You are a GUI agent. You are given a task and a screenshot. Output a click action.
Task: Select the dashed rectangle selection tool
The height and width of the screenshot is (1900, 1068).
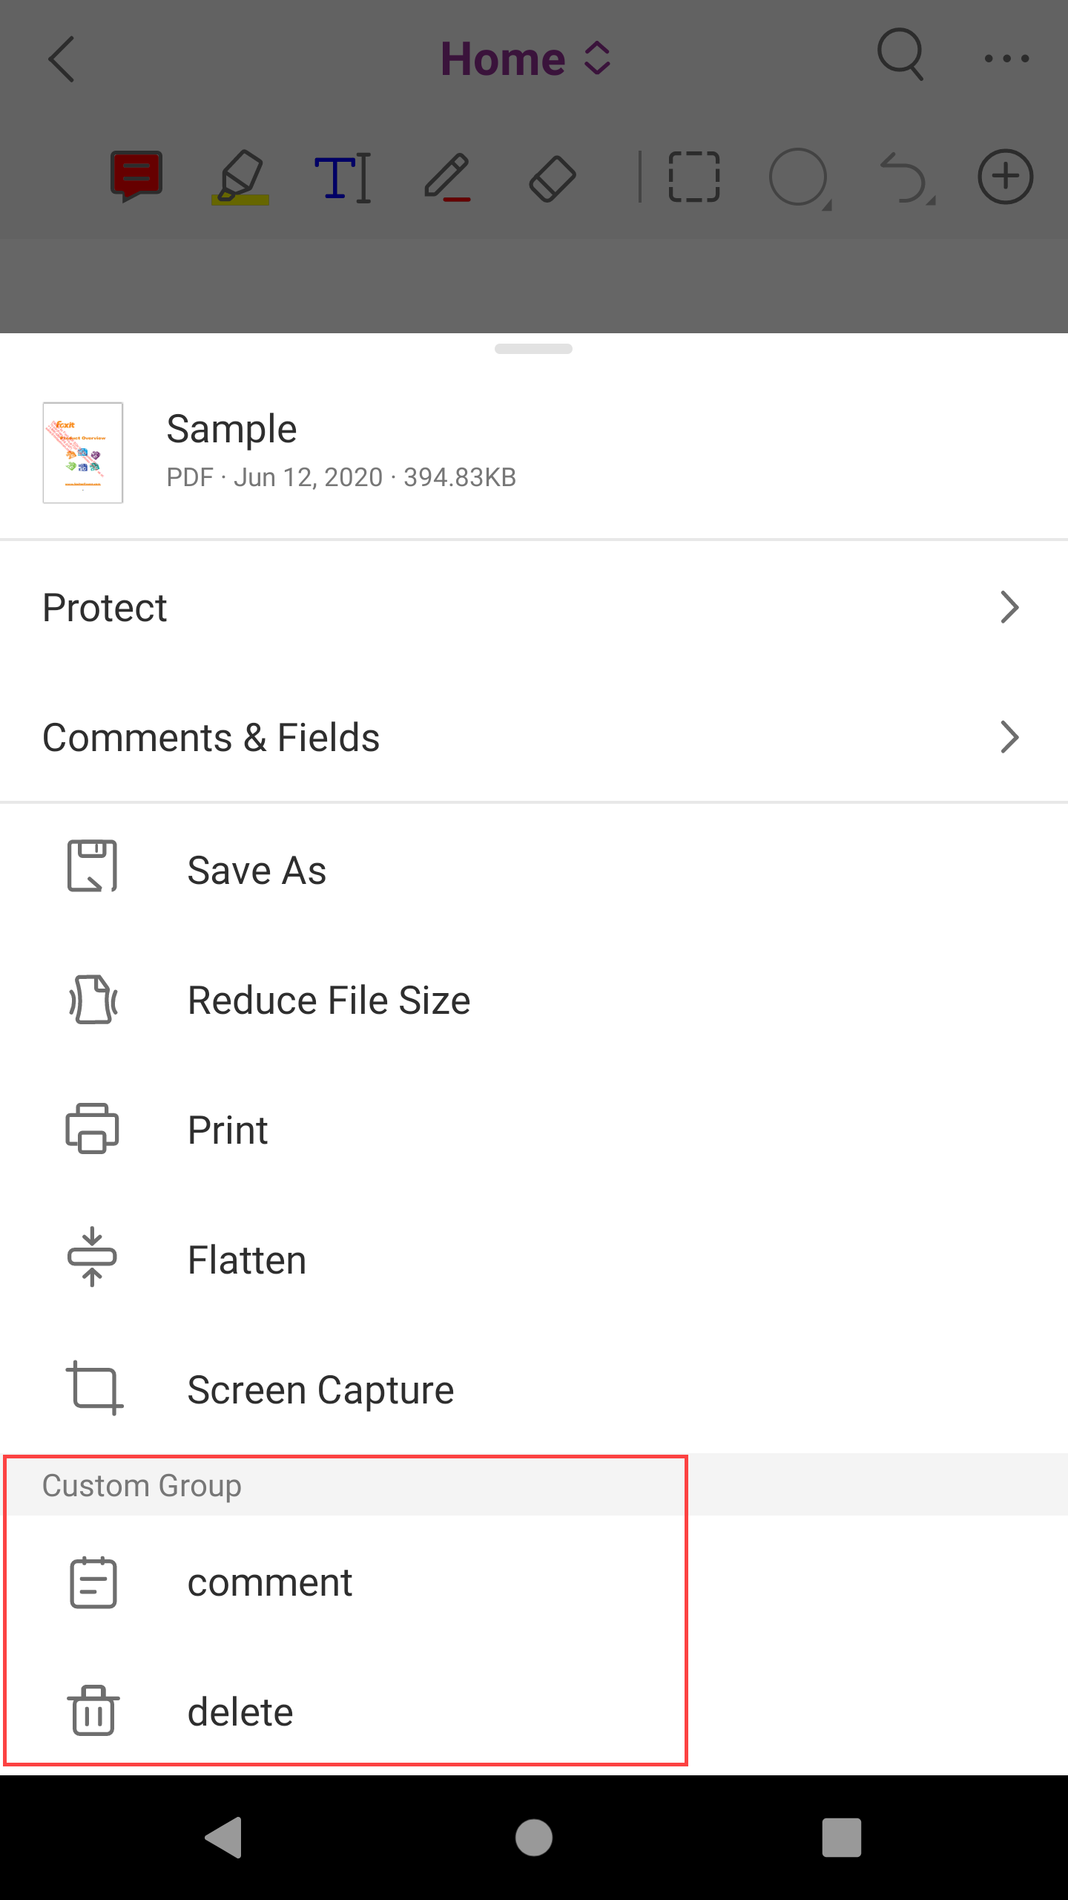point(694,178)
